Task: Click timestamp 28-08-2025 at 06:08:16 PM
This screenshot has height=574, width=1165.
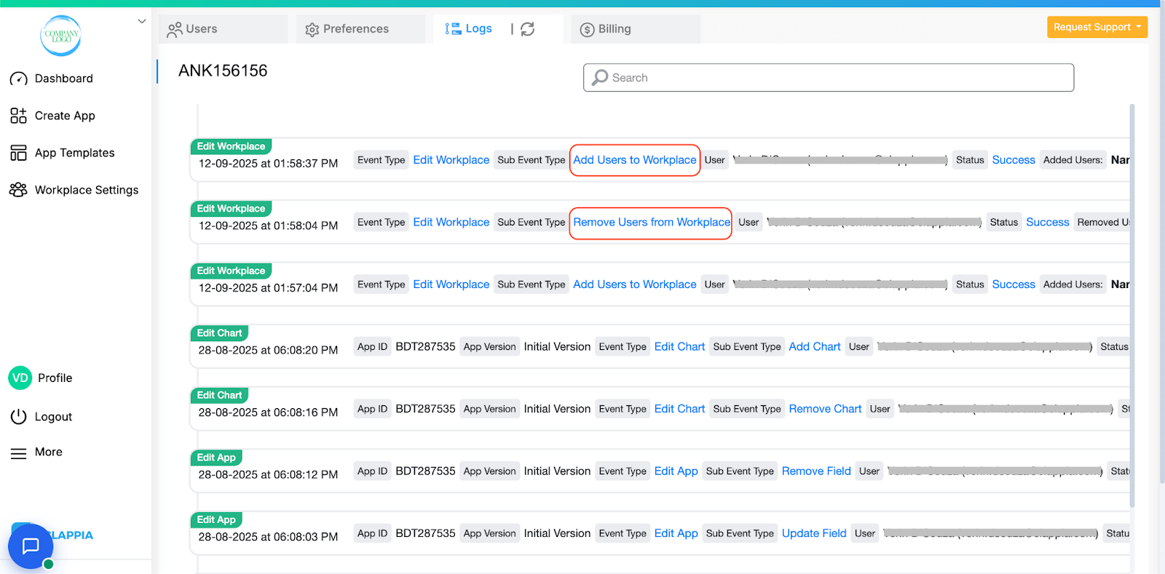Action: tap(268, 412)
